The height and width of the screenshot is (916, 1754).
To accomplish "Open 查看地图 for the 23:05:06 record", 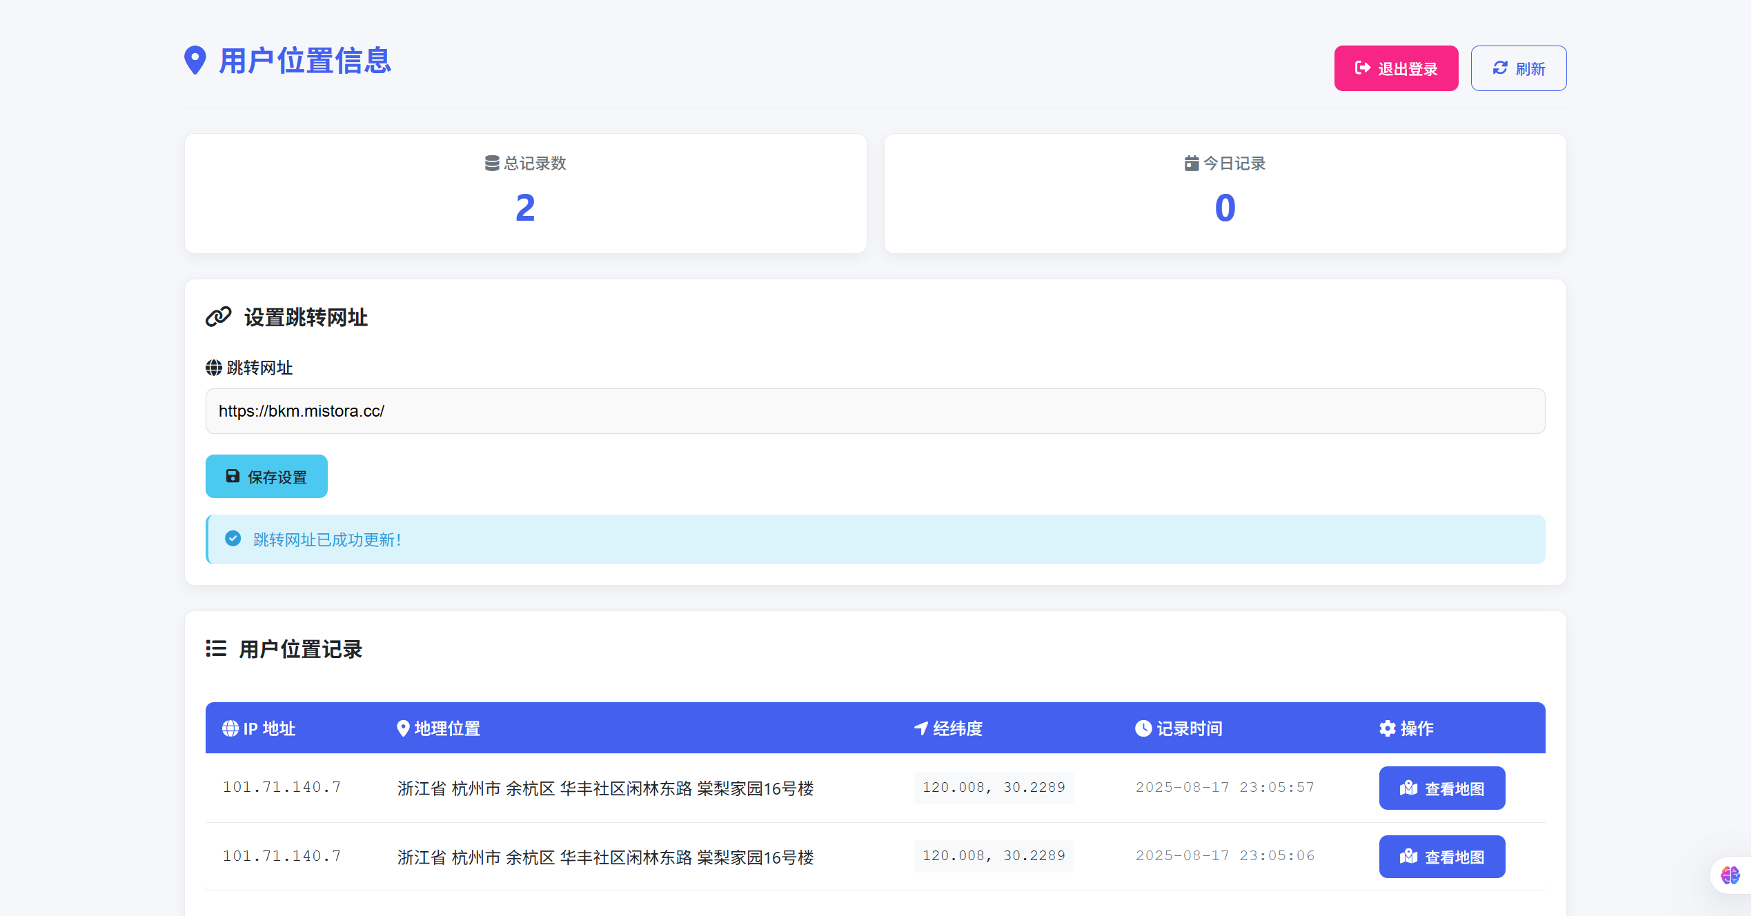I will [1442, 856].
